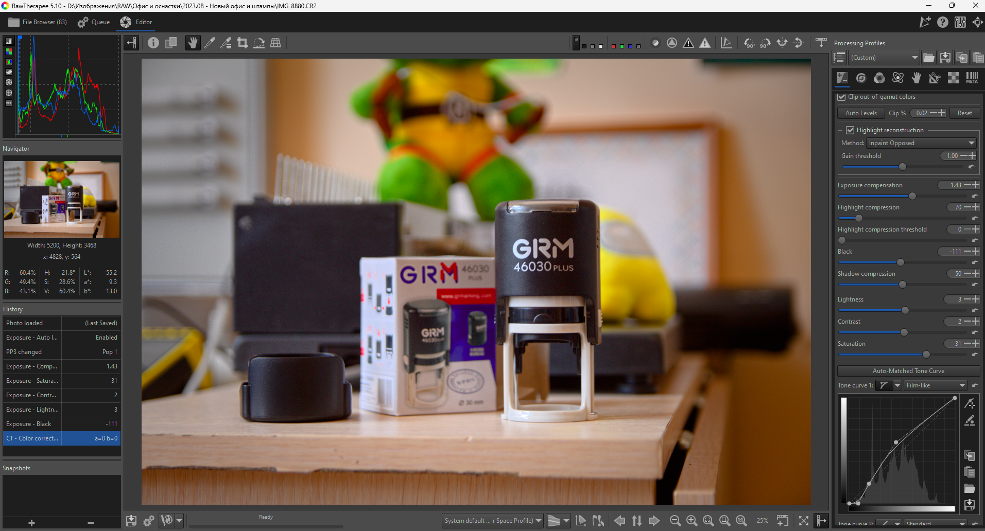This screenshot has height=531, width=985.
Task: Hide the left panel
Action: [132, 43]
